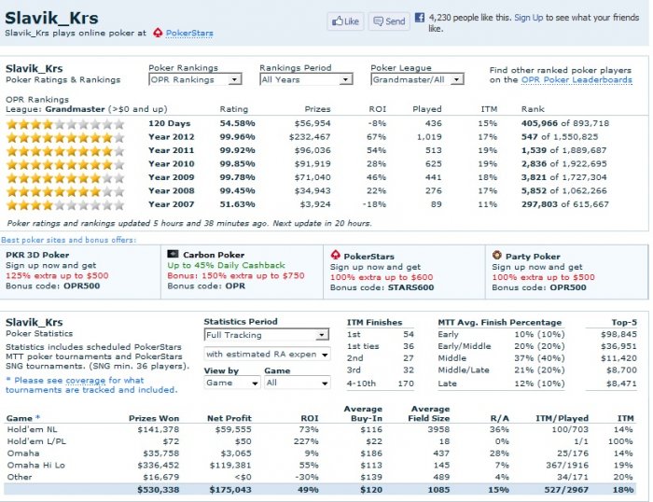The image size is (653, 502).
Task: Open the OPR Poker Leaderboards link
Action: [x=577, y=80]
